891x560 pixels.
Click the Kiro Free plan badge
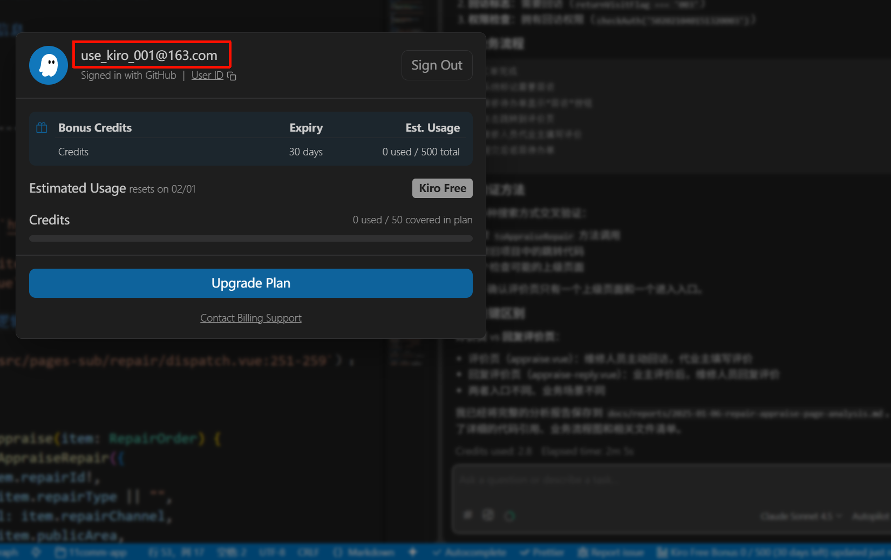pos(442,188)
